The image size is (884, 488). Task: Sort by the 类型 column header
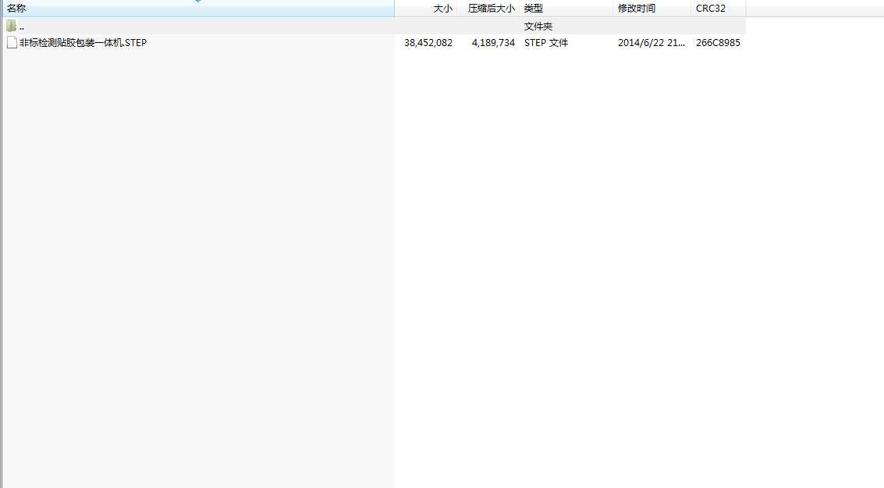(566, 9)
